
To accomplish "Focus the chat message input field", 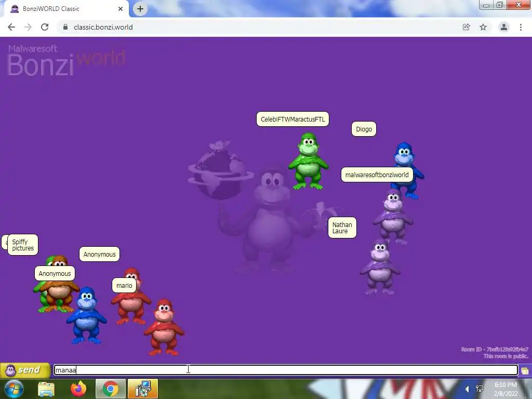I will (286, 370).
